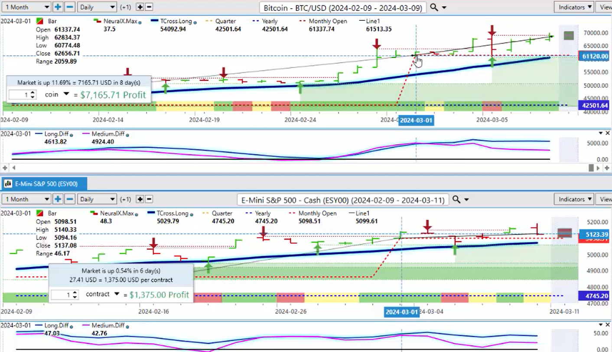Image resolution: width=612 pixels, height=352 pixels.
Task: Increase Bitcoin forecast days with black plus button
Action: 140,7
